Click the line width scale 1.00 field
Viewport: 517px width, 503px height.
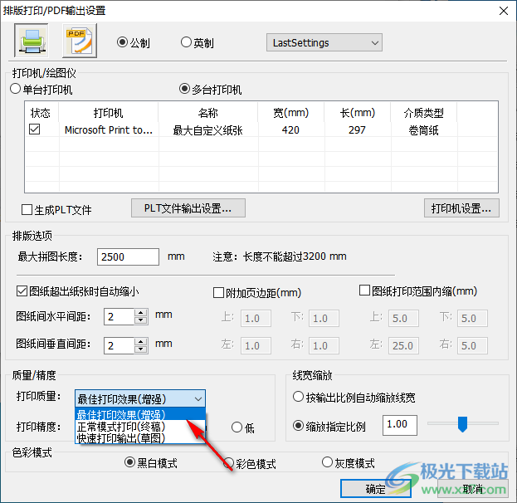click(400, 425)
